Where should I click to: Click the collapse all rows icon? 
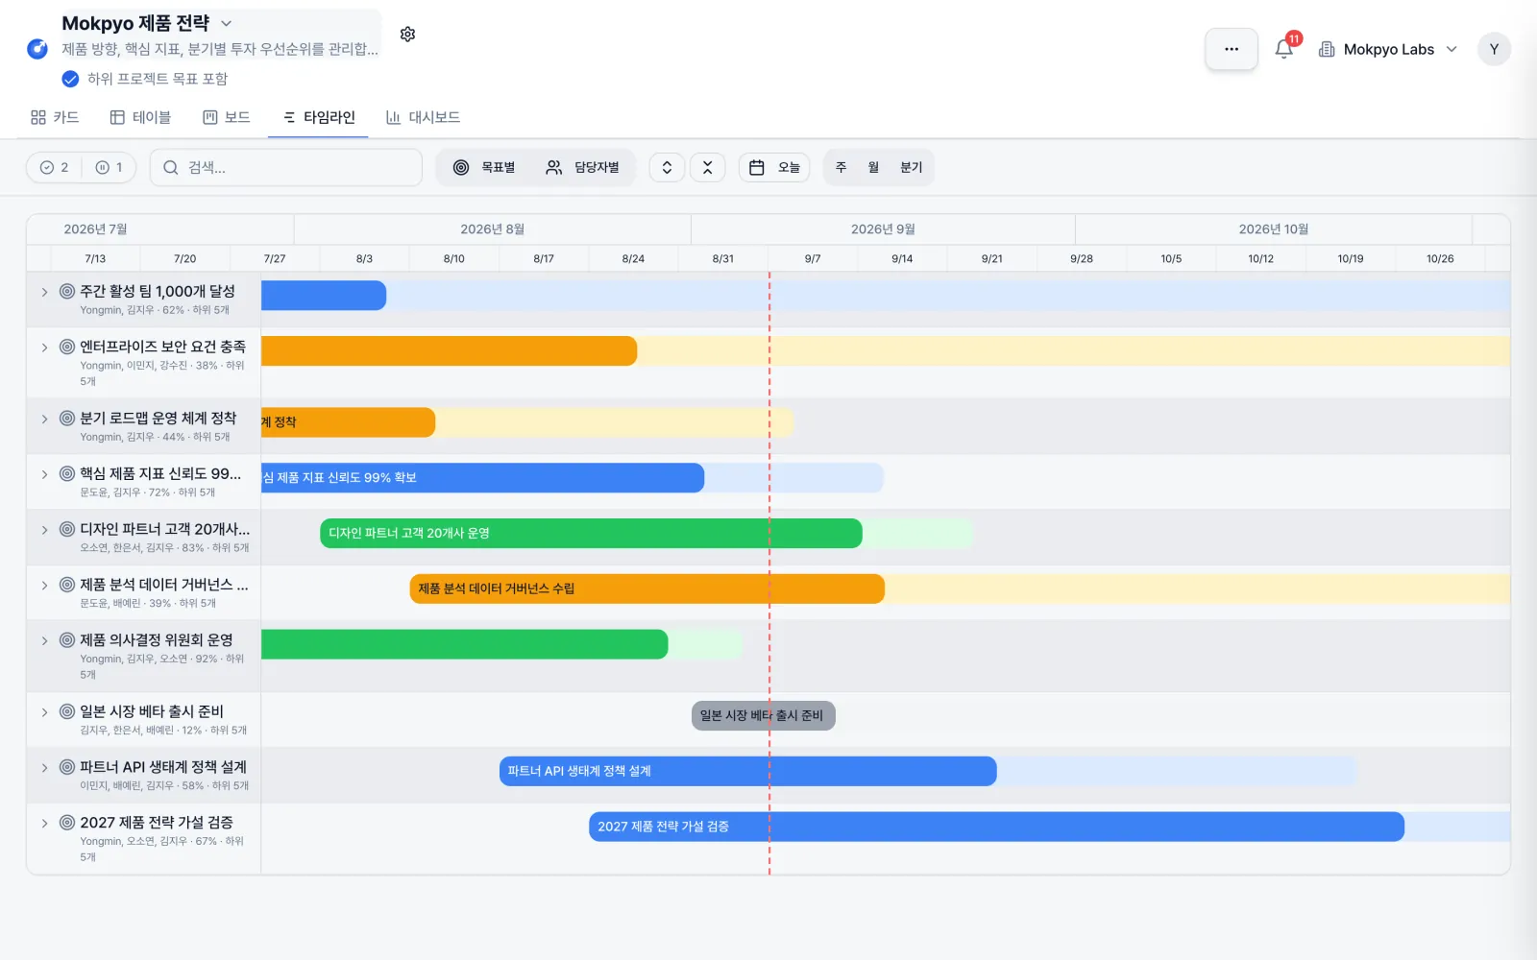(707, 167)
